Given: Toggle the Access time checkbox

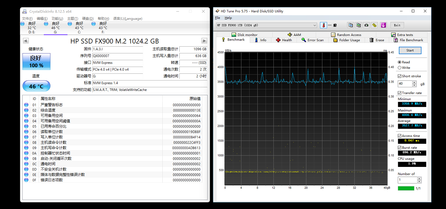Looking at the screenshot, I should [399, 136].
